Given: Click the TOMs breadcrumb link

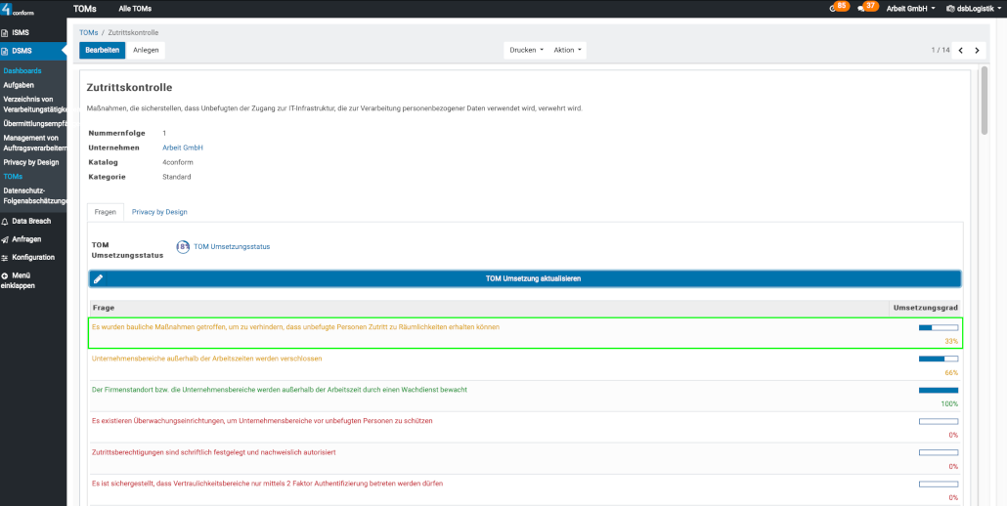Looking at the screenshot, I should (88, 33).
